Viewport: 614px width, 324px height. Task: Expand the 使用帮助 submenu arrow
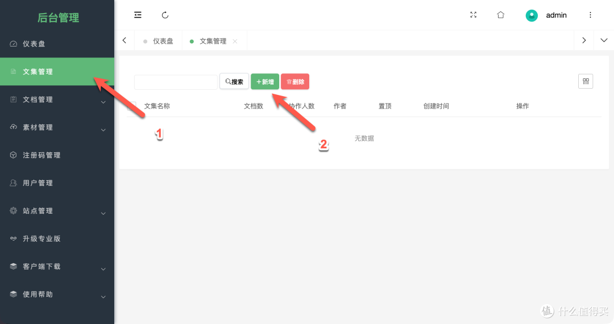[x=103, y=297]
